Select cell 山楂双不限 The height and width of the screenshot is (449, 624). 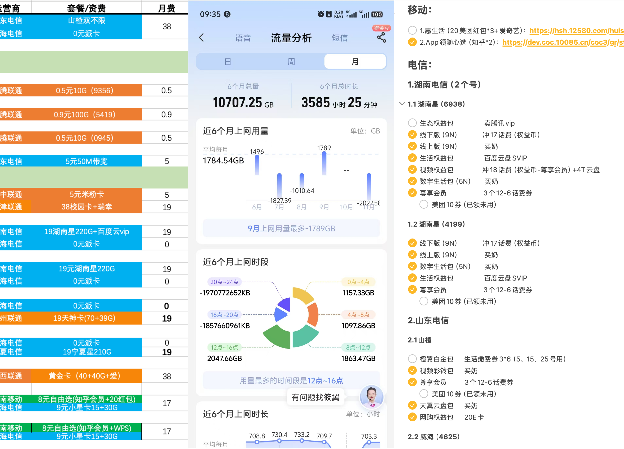point(86,20)
